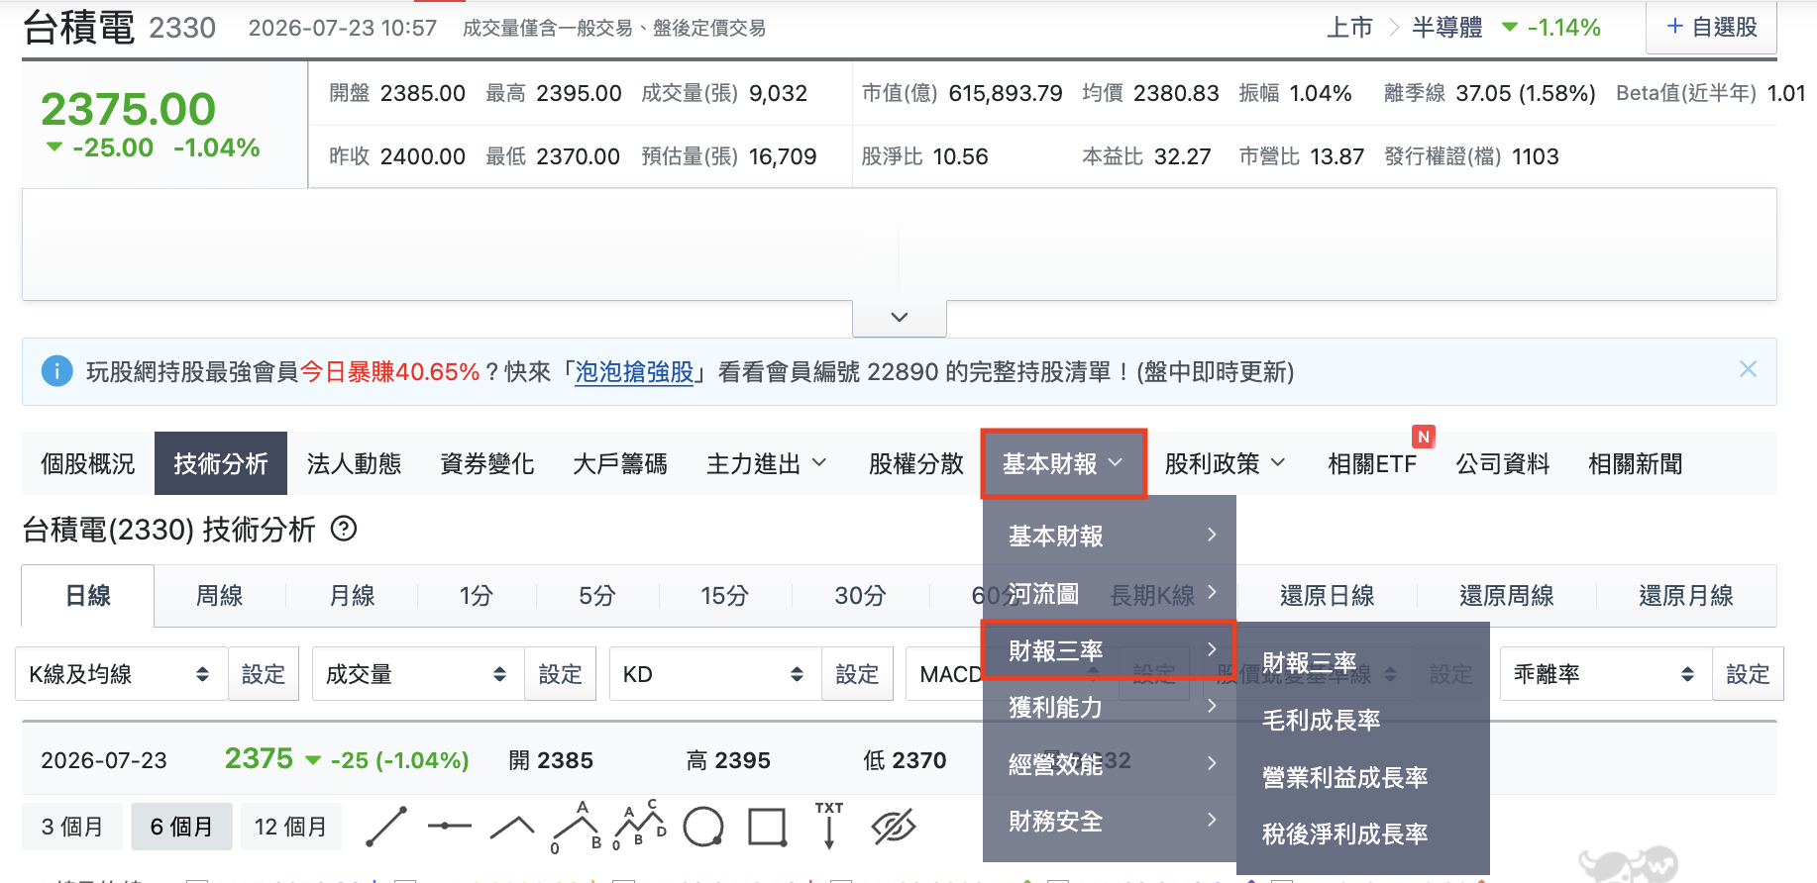Open the 泡泡搶強股 link
Viewport: 1817px width, 883px height.
[x=634, y=372]
